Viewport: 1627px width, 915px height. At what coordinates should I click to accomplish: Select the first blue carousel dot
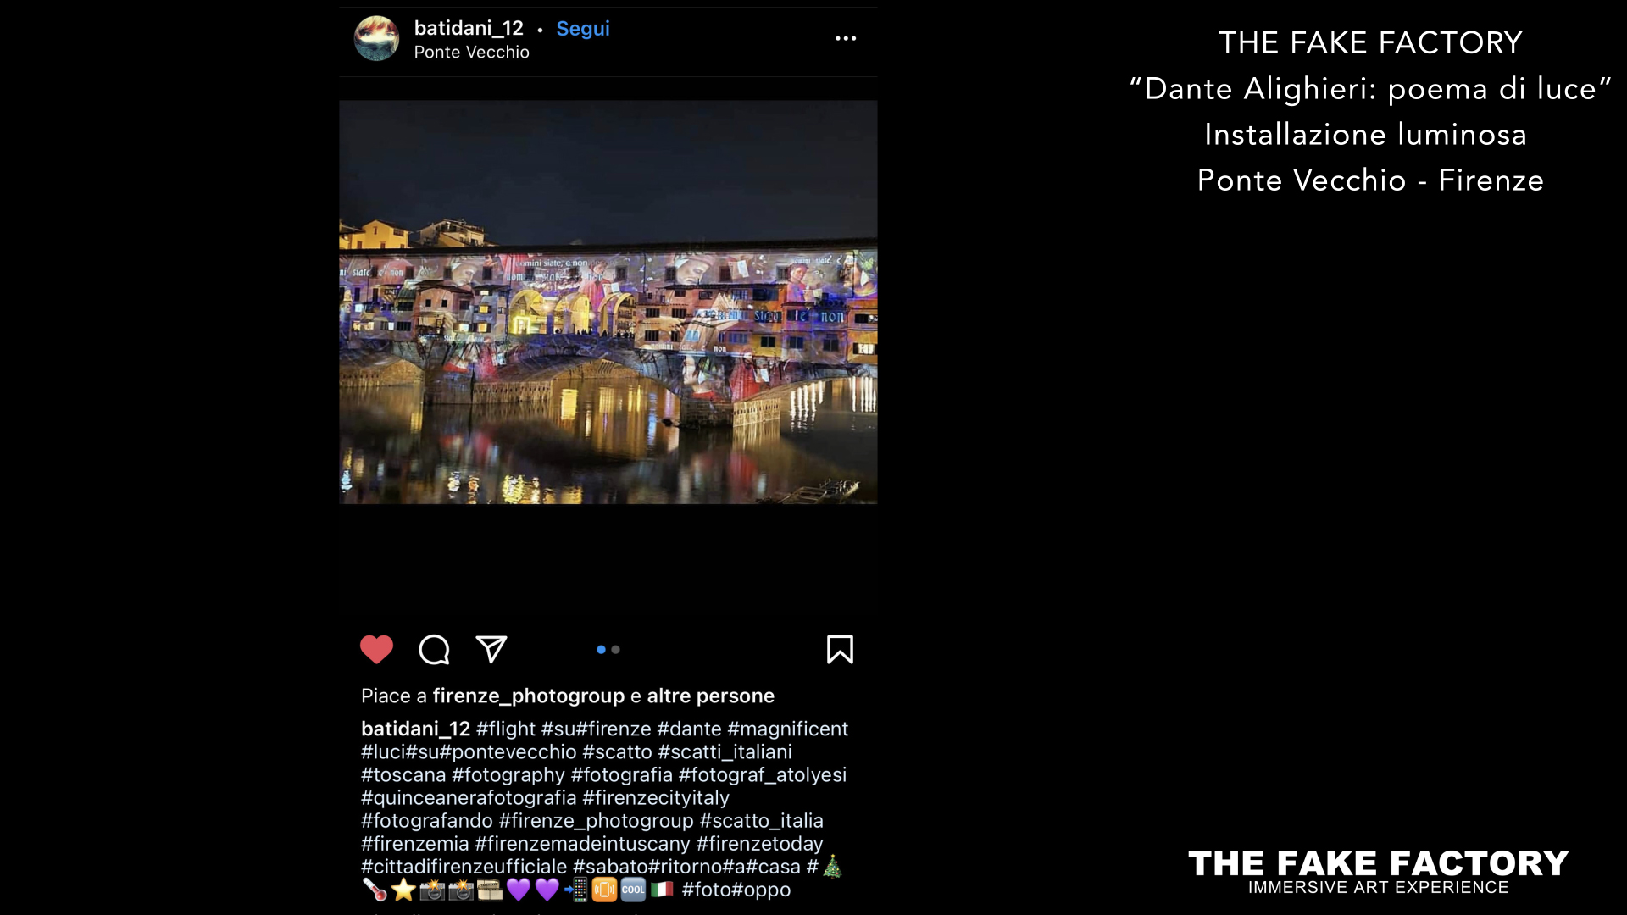point(601,650)
